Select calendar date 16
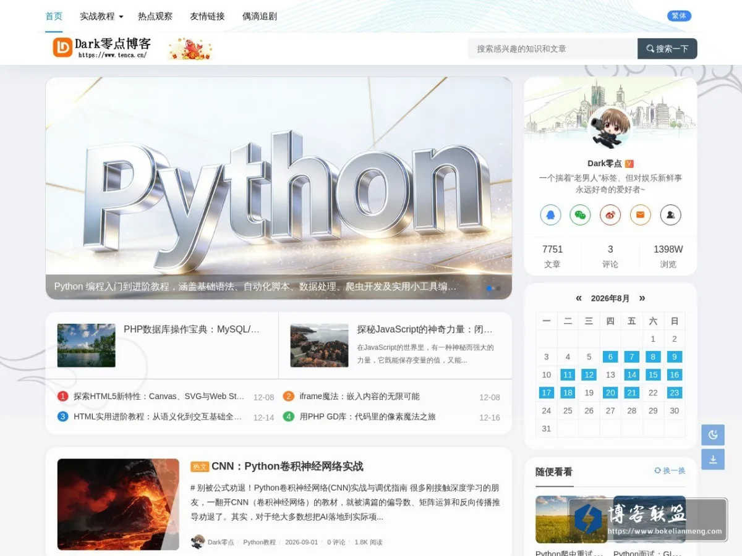The width and height of the screenshot is (742, 556). coord(675,374)
